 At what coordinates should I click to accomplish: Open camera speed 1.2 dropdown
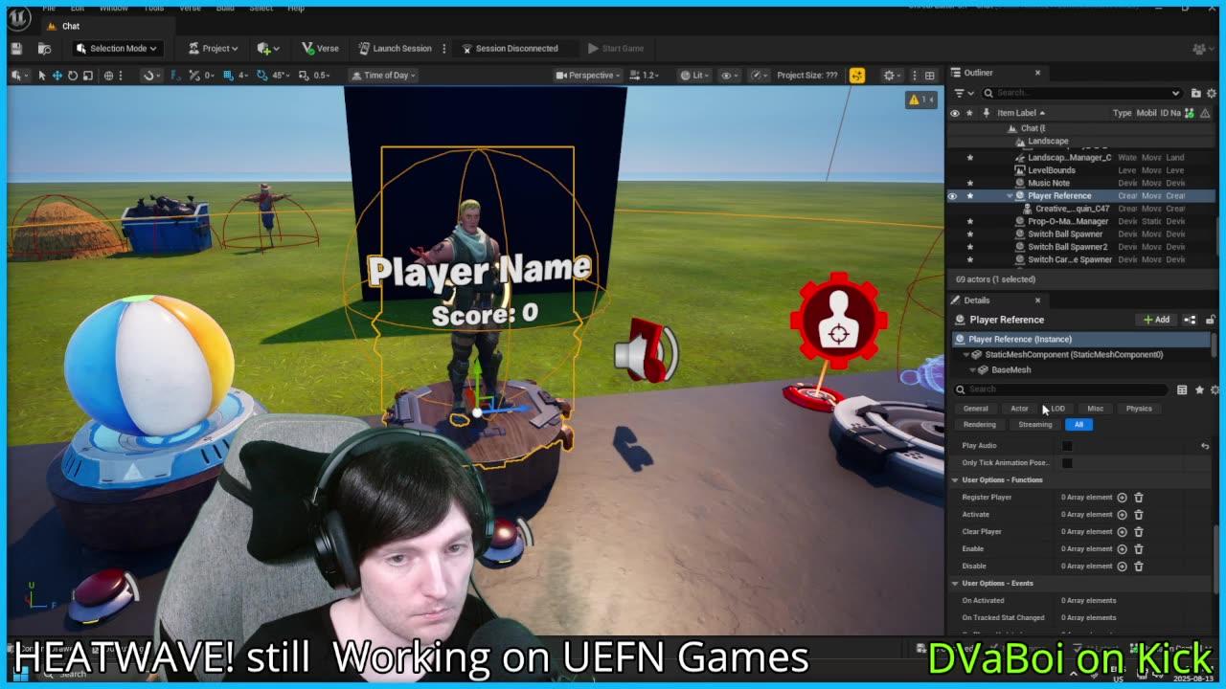(646, 76)
